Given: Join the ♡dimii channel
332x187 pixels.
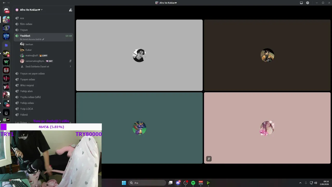Looking at the screenshot, I should coord(43,115).
